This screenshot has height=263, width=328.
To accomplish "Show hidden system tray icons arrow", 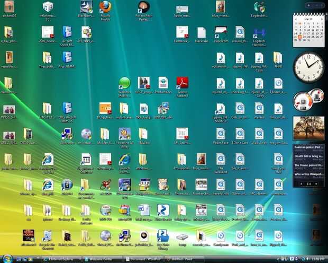I will pyautogui.click(x=278, y=259).
